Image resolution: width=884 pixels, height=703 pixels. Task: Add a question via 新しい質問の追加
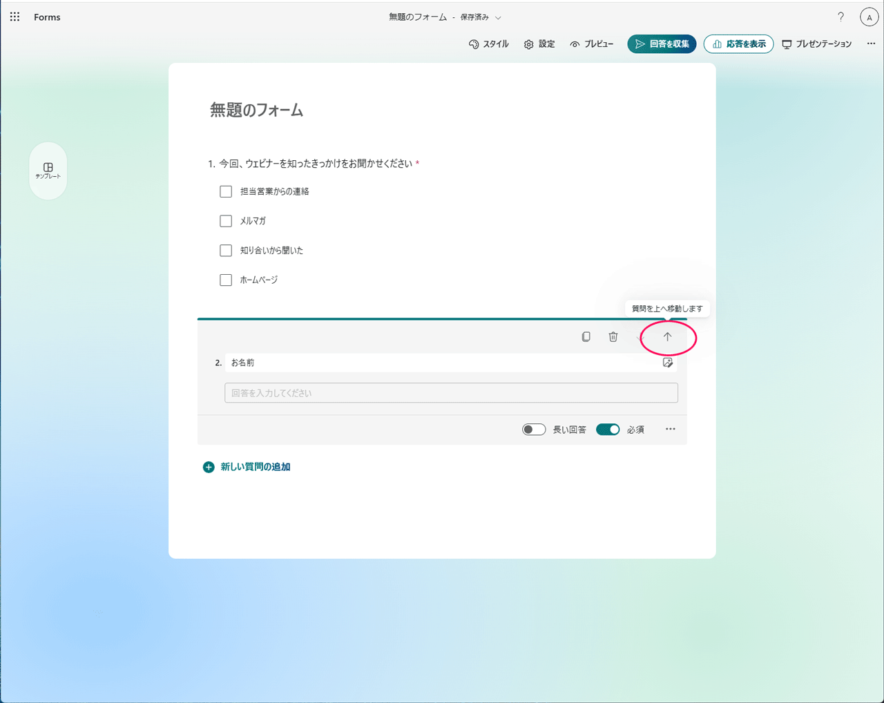(247, 467)
